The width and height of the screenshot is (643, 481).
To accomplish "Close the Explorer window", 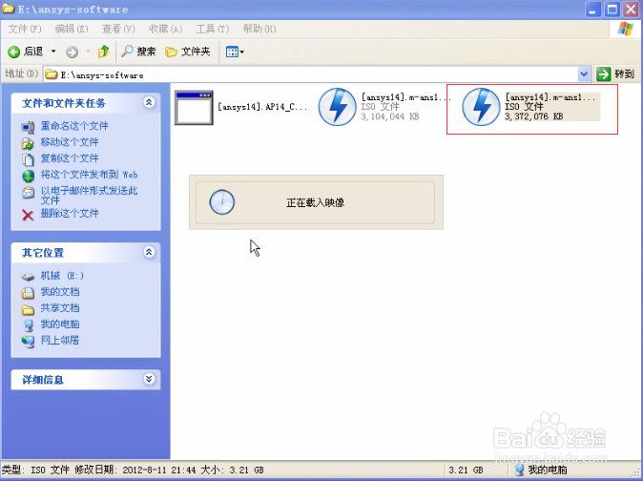I will (632, 10).
